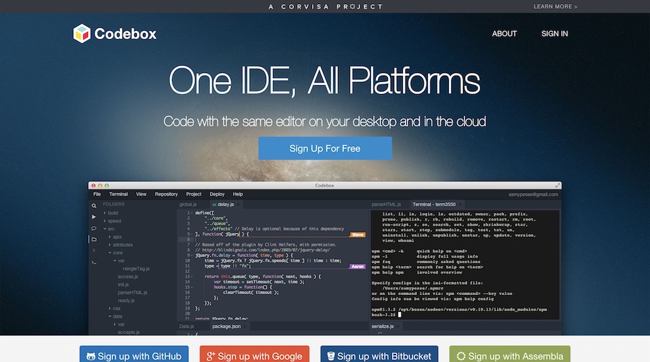Open the Terminal menu
Viewport: 650px width, 362px height.
coord(118,194)
